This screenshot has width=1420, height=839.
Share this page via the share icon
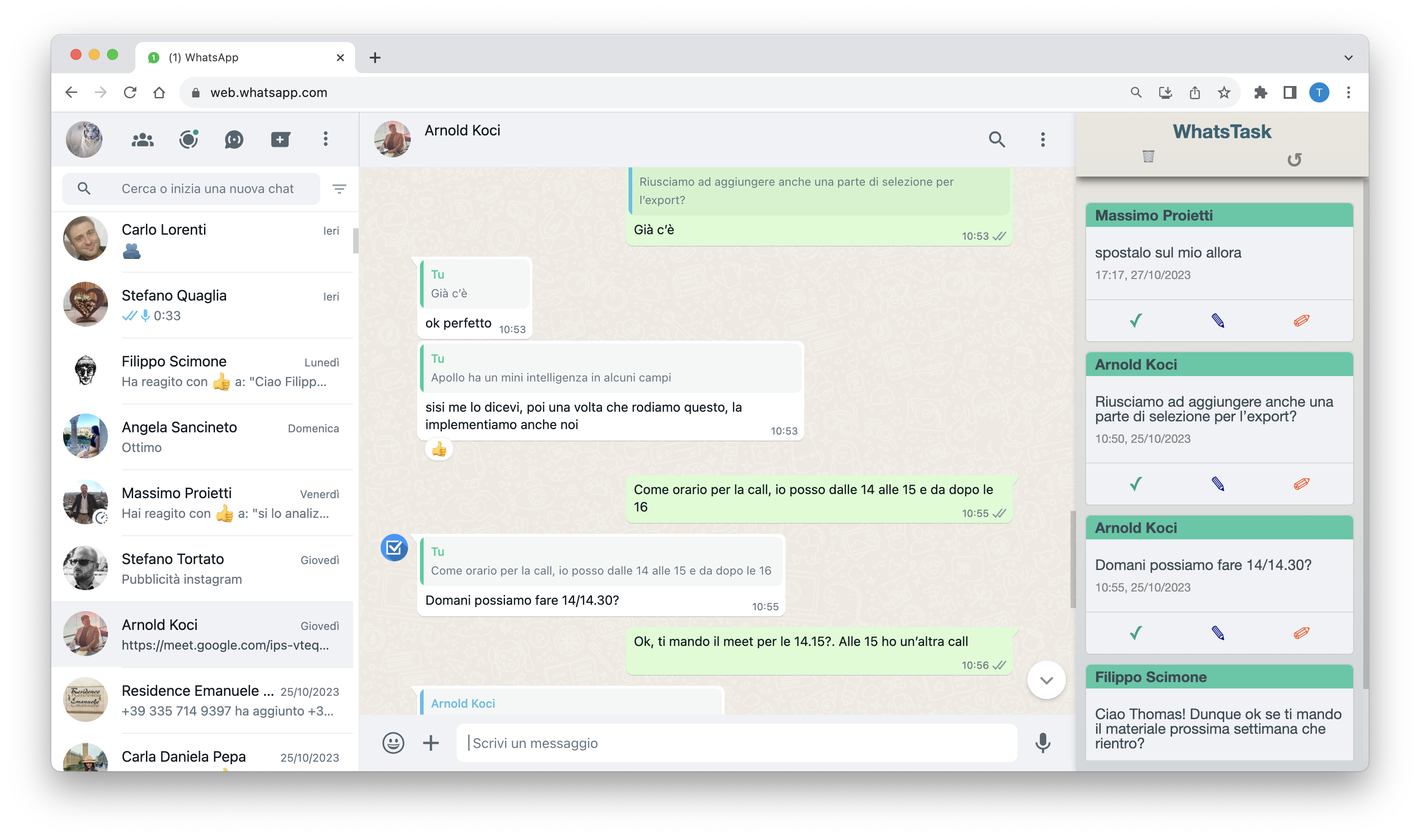(1194, 93)
